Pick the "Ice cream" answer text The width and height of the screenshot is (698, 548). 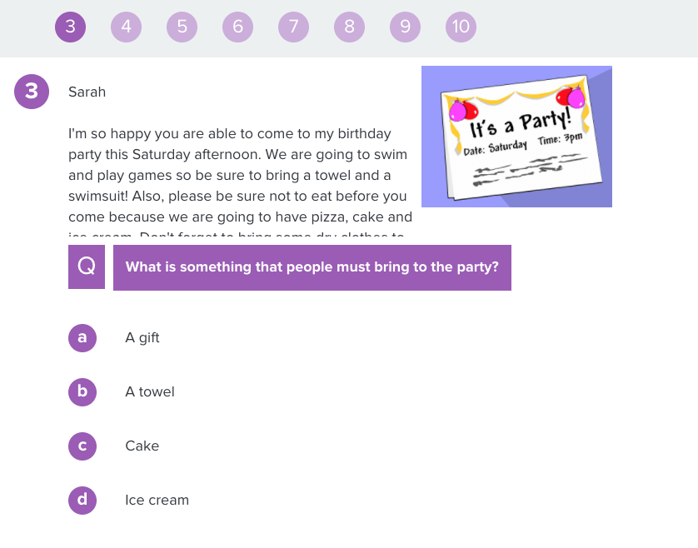click(x=157, y=500)
